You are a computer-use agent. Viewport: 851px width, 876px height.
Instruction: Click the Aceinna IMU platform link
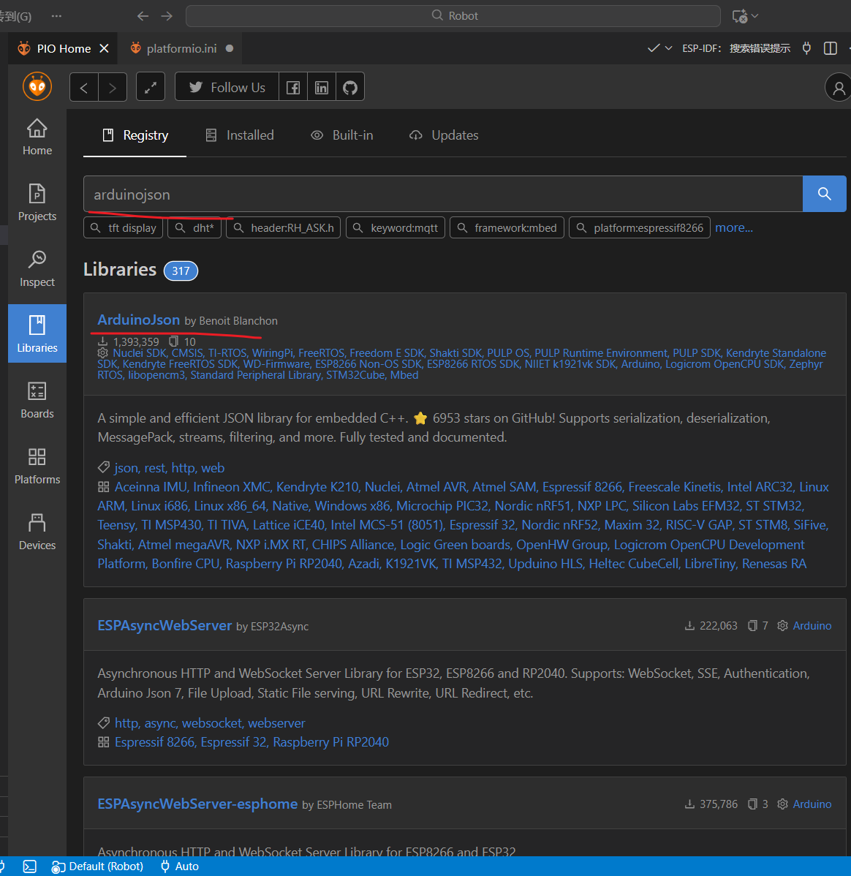151,486
